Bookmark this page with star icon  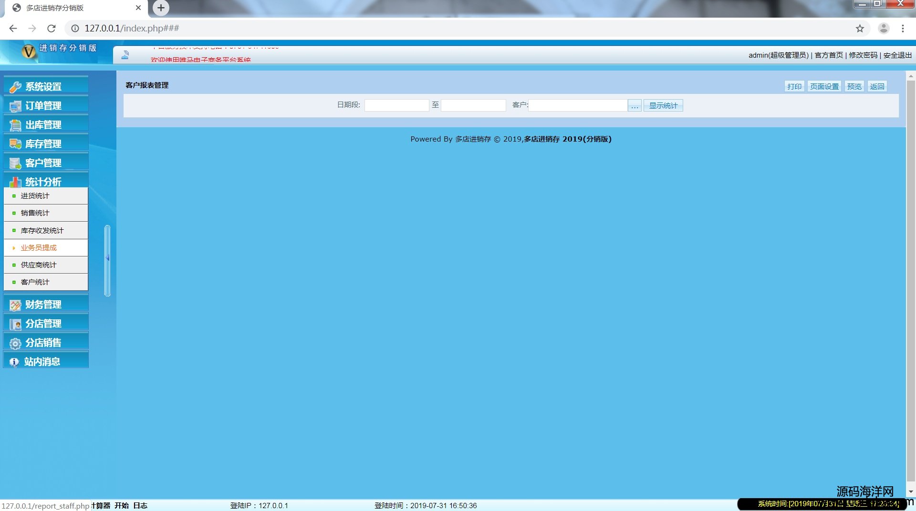860,29
